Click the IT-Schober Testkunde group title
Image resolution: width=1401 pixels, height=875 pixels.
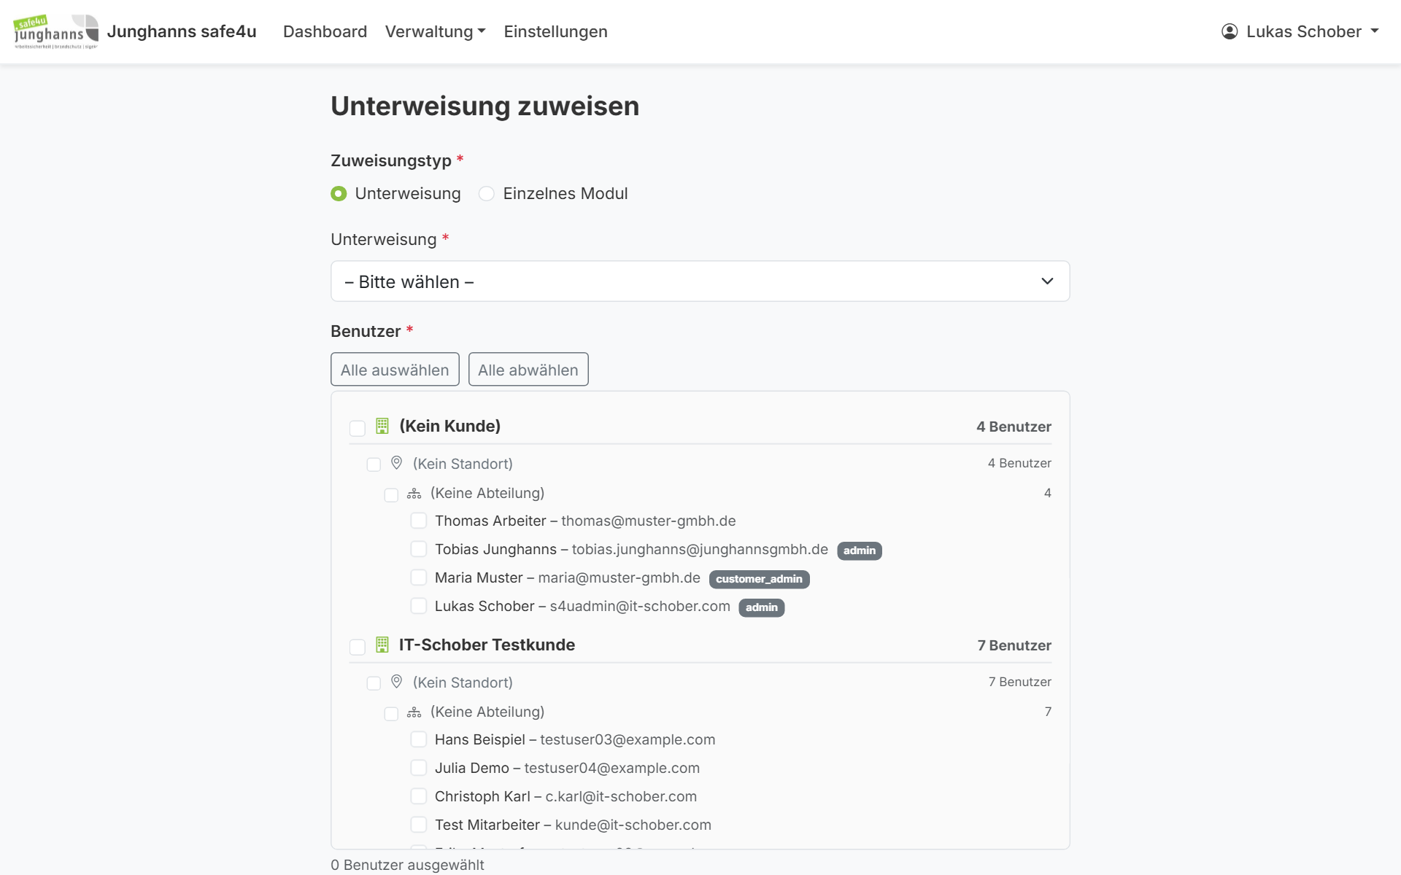pyautogui.click(x=487, y=645)
